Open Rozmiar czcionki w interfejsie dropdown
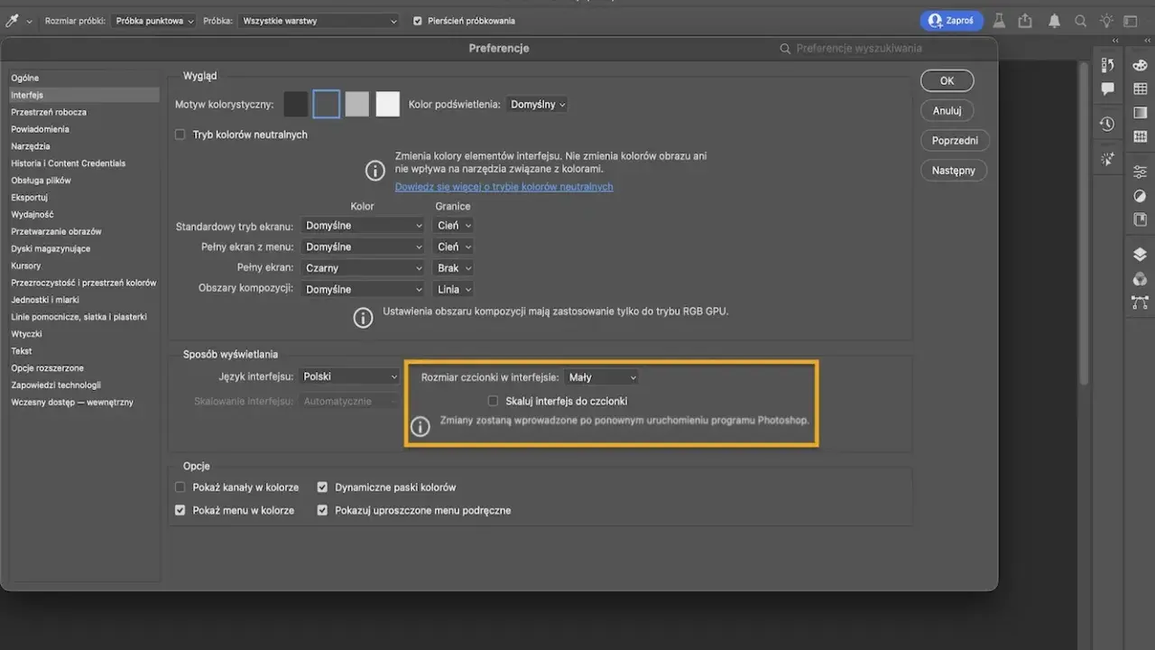The image size is (1155, 650). click(602, 377)
